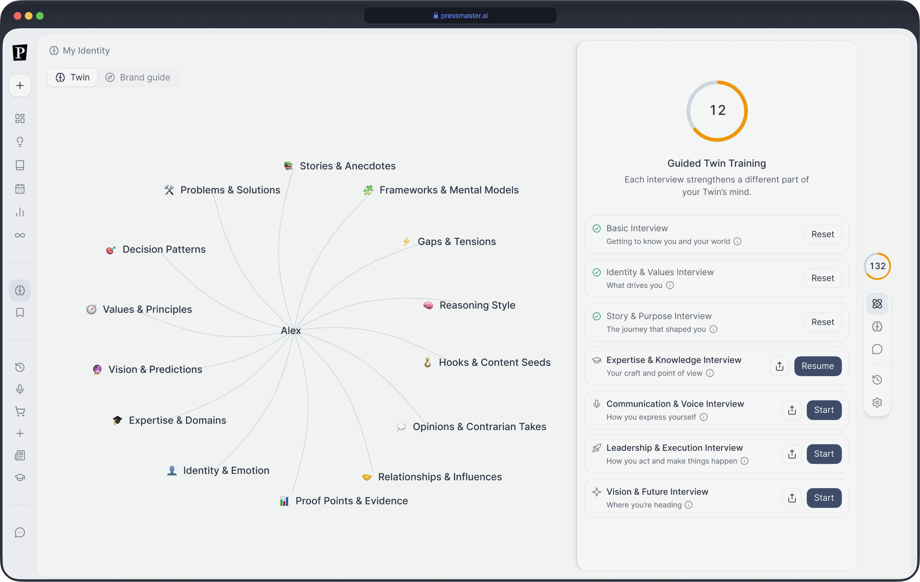Viewport: 920px width, 582px height.
Task: Select the Decision Patterns node
Action: point(156,249)
